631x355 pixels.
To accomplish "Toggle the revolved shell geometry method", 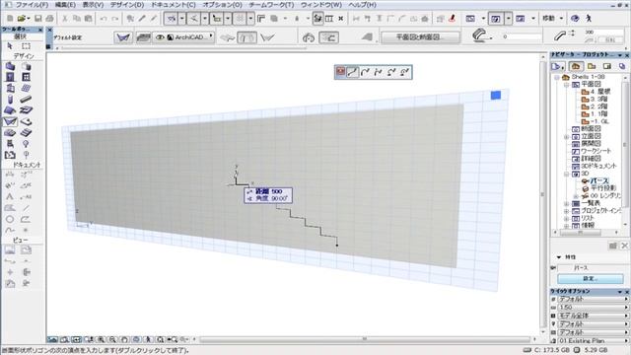I will click(246, 37).
